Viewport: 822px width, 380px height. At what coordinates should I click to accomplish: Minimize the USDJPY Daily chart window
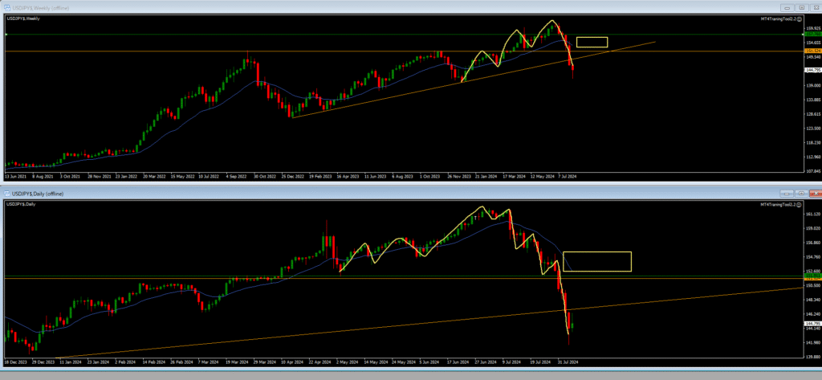pos(785,194)
